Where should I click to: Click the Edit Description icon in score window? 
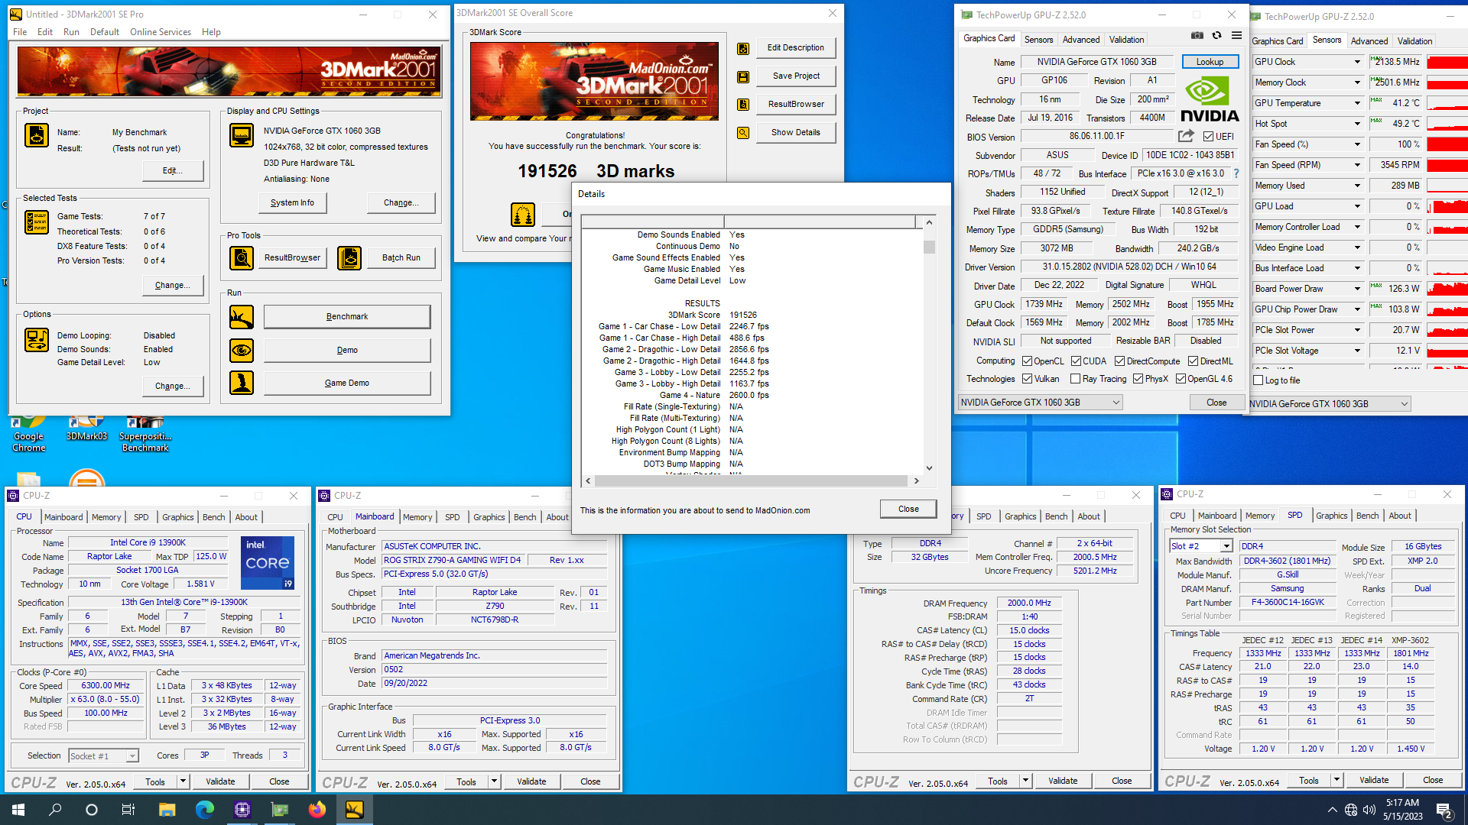coord(742,49)
